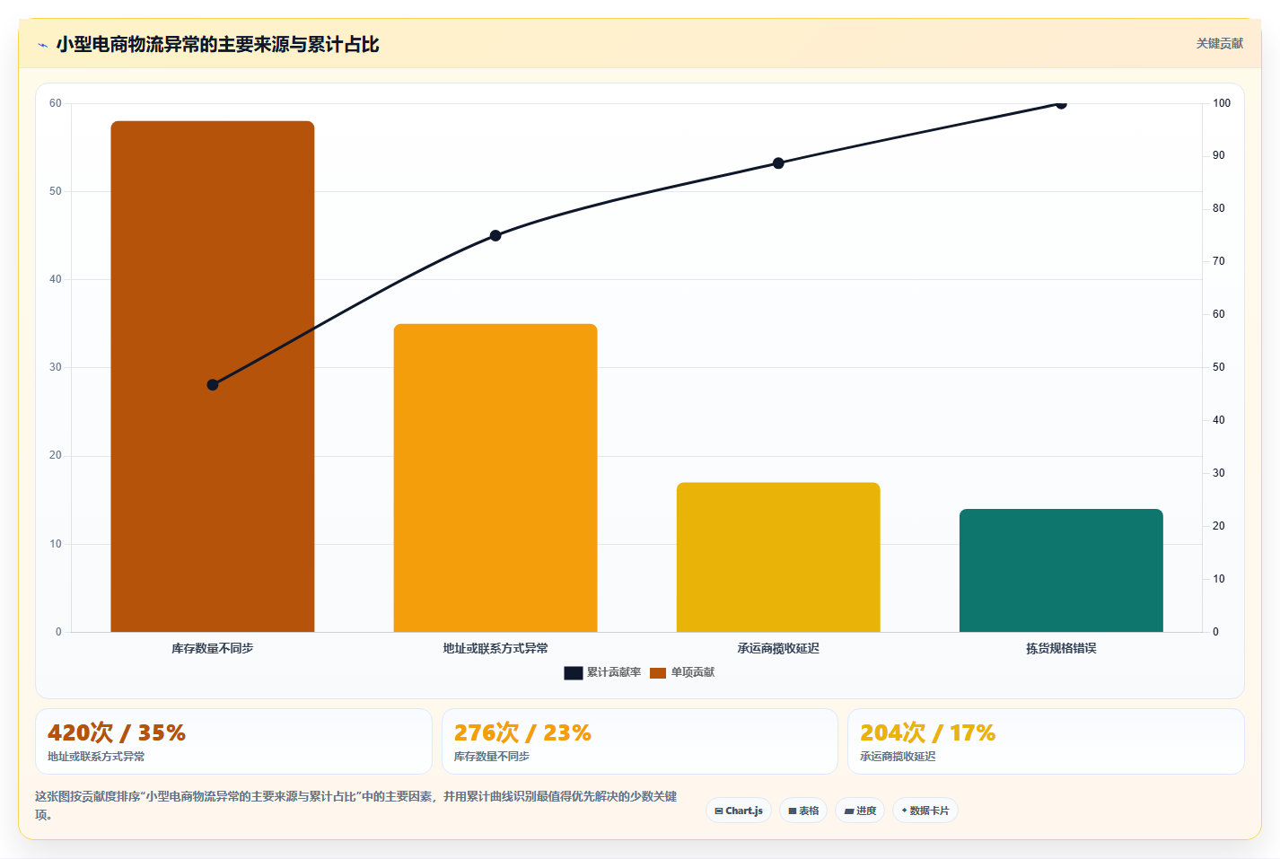Click the x-axis label 拣货规格错误
Image resolution: width=1280 pixels, height=859 pixels.
[1061, 648]
